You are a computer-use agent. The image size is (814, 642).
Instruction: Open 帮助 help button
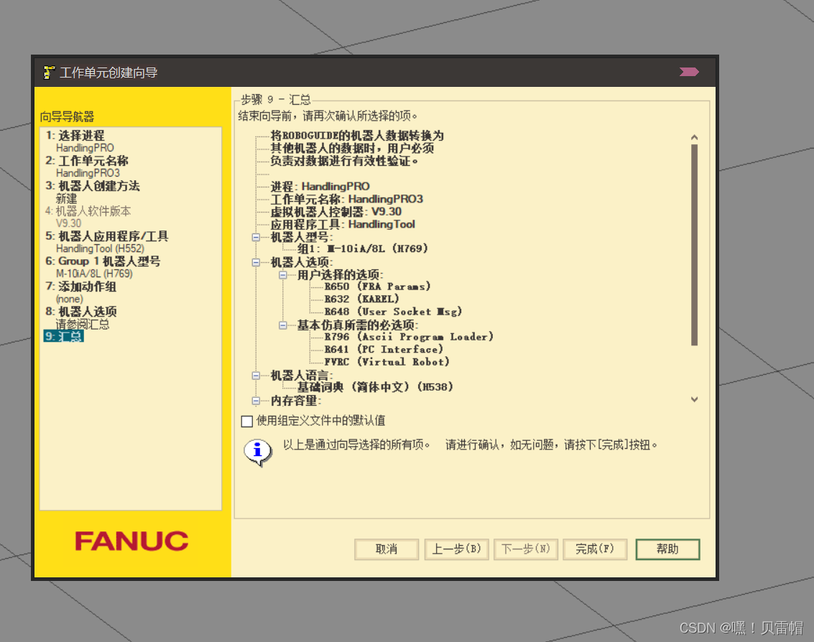tap(667, 549)
